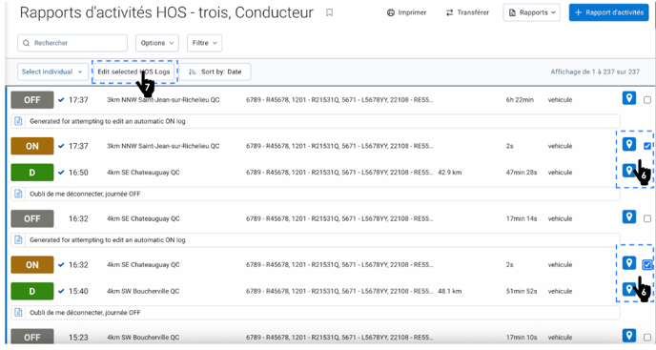Click Edit selected HOS Logs button
The image size is (656, 350).
[133, 72]
